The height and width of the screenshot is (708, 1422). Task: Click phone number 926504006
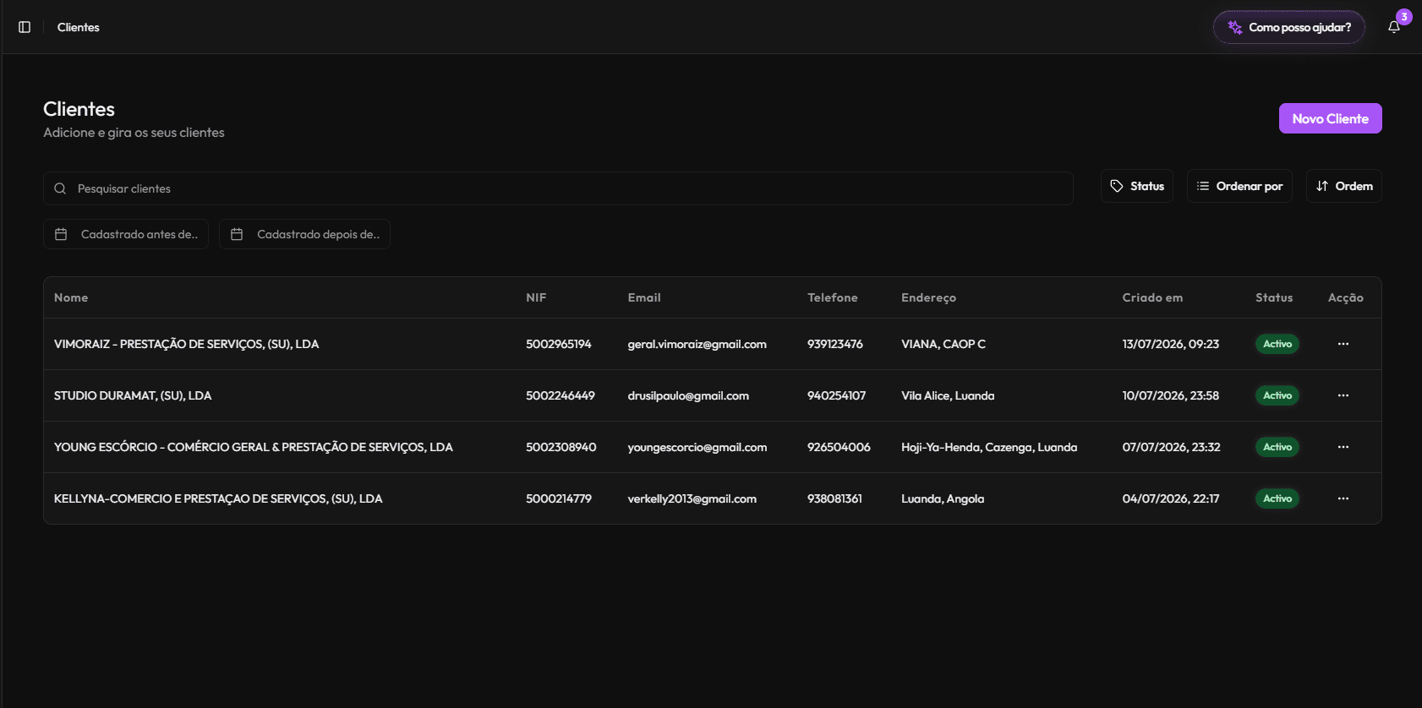click(839, 447)
